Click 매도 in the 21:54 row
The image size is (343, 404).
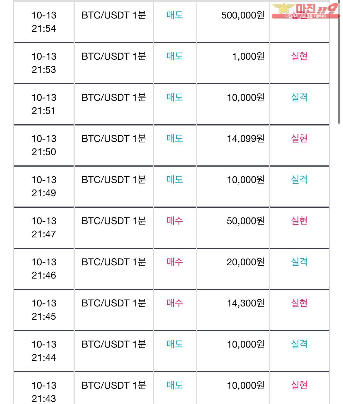pyautogui.click(x=175, y=15)
